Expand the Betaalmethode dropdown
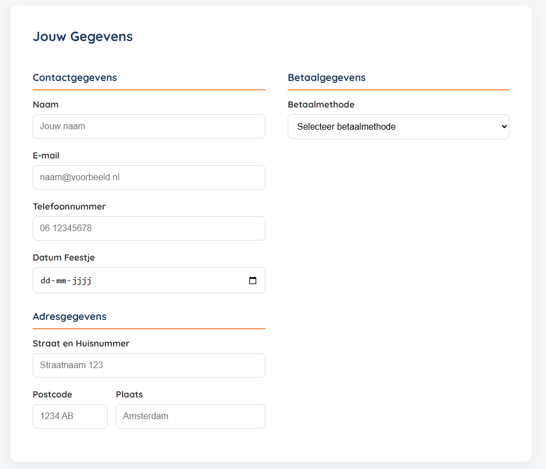 tap(398, 126)
